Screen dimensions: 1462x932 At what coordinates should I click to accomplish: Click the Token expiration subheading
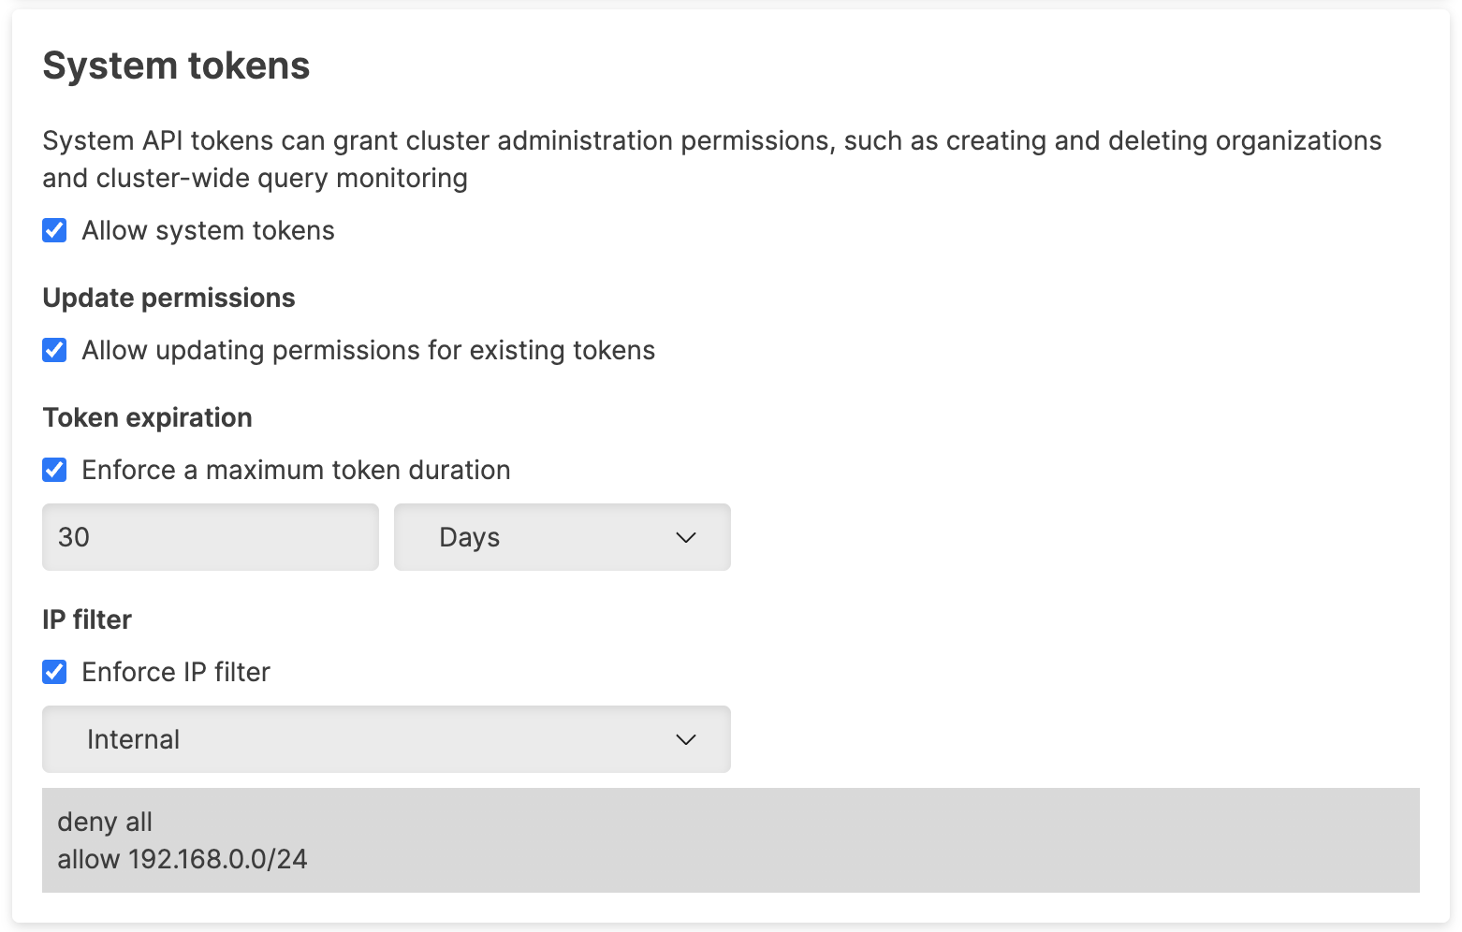(147, 417)
